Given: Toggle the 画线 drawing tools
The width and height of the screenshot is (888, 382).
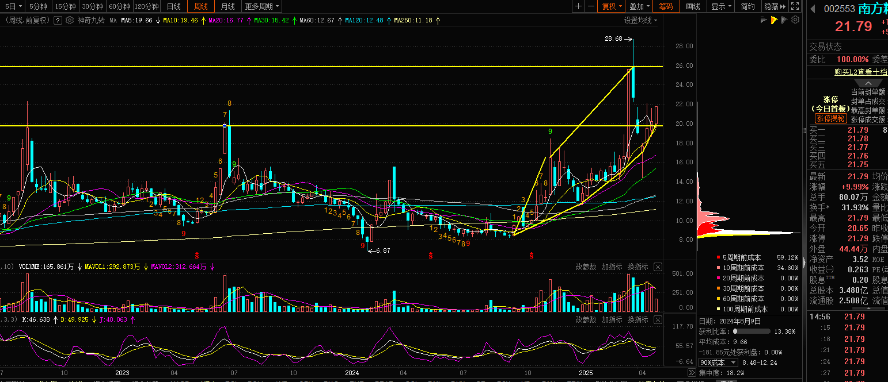Looking at the screenshot, I should pyautogui.click(x=693, y=6).
